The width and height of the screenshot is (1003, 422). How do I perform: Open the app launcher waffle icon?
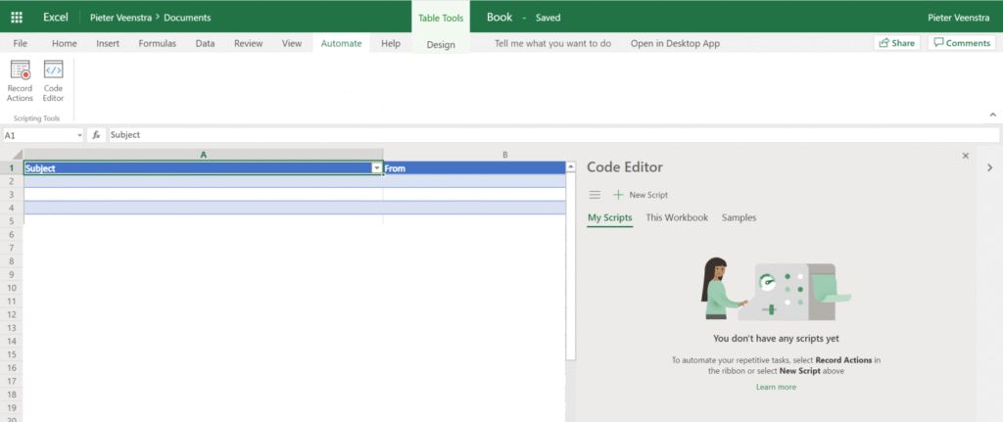(17, 18)
